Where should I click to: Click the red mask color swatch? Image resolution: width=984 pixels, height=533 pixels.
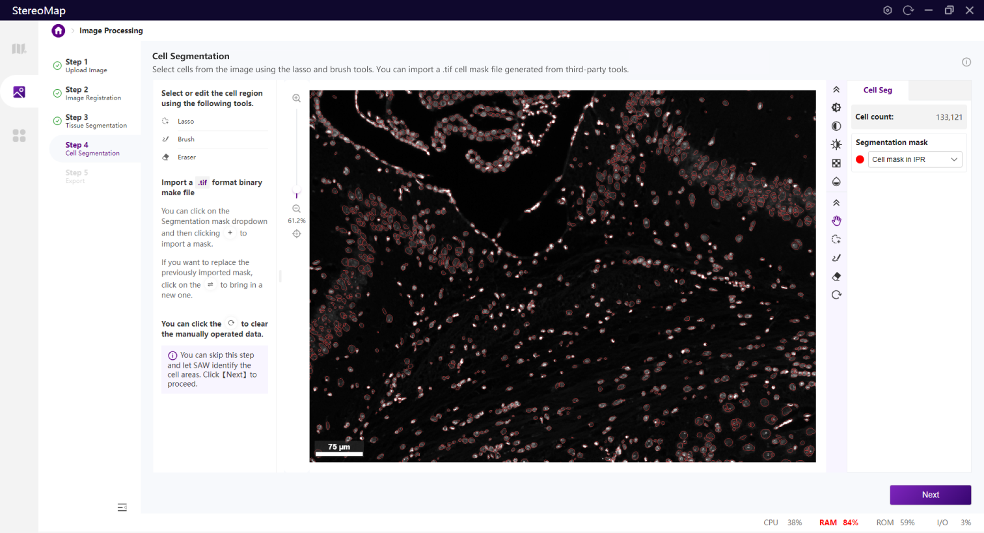[860, 159]
